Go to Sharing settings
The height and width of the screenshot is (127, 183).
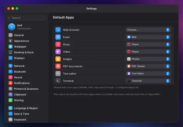coord(27,100)
